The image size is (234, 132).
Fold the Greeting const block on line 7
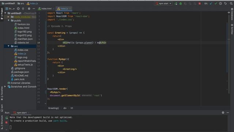click(46, 33)
